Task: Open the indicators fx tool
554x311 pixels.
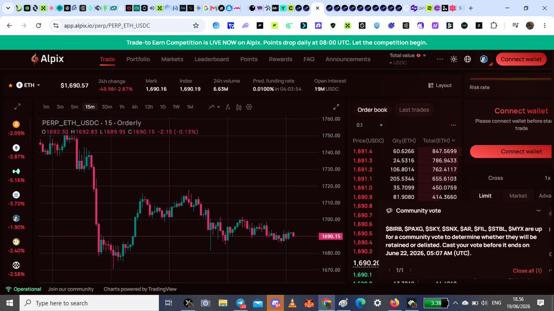Action: 228,107
